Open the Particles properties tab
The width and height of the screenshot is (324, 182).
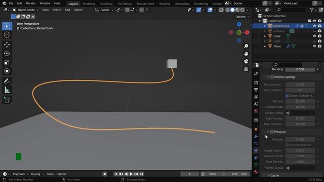256,144
